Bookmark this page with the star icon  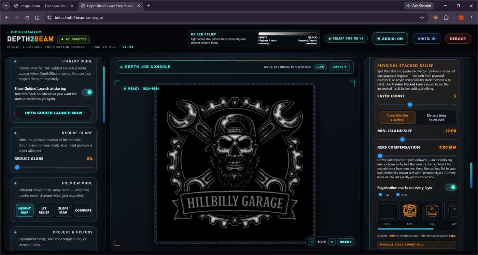(x=422, y=18)
